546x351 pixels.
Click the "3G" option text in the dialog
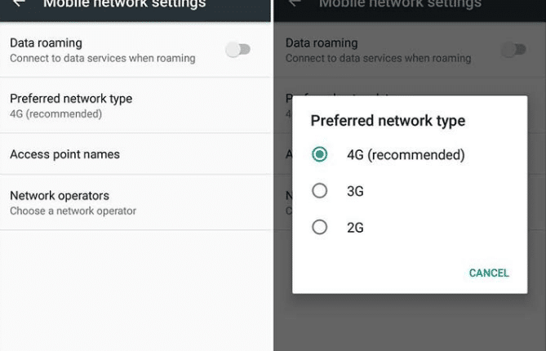click(x=355, y=191)
